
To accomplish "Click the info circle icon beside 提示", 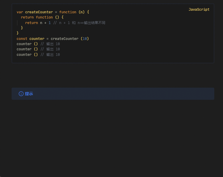I will 21,94.
